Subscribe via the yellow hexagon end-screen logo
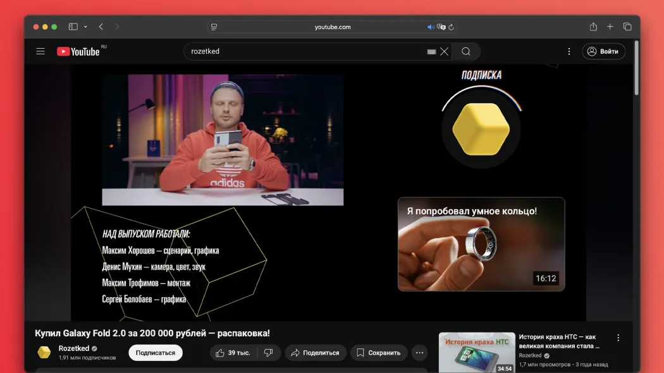This screenshot has height=373, width=664. click(x=481, y=129)
